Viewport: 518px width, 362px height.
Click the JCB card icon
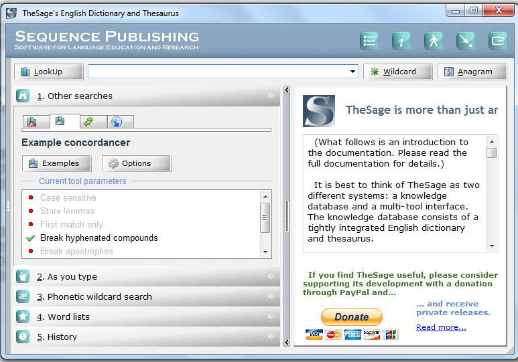click(x=391, y=335)
